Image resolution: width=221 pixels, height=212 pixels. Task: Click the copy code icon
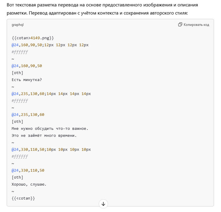pos(180,25)
